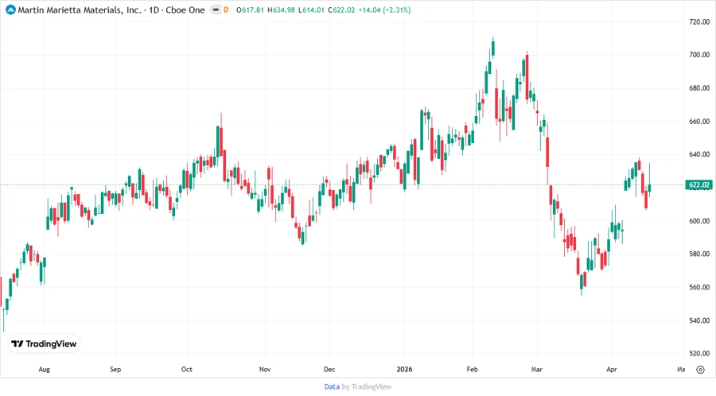Select the 580.00 price axis label
Viewport: 716px width, 396px height.
click(x=699, y=254)
